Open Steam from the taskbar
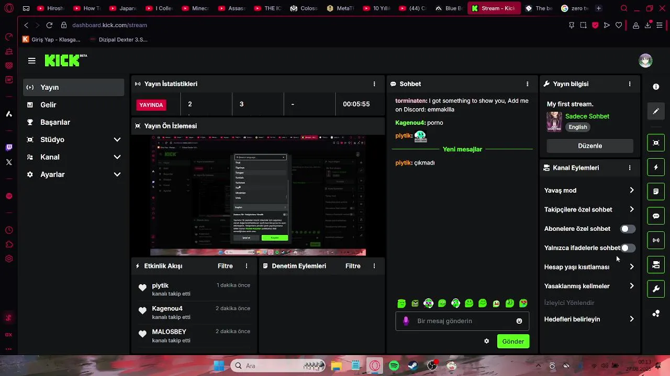The height and width of the screenshot is (376, 670). 413,366
